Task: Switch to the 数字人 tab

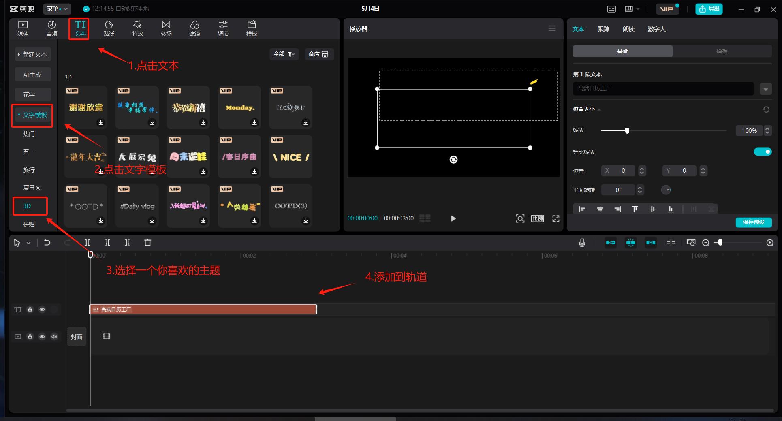Action: 656,29
